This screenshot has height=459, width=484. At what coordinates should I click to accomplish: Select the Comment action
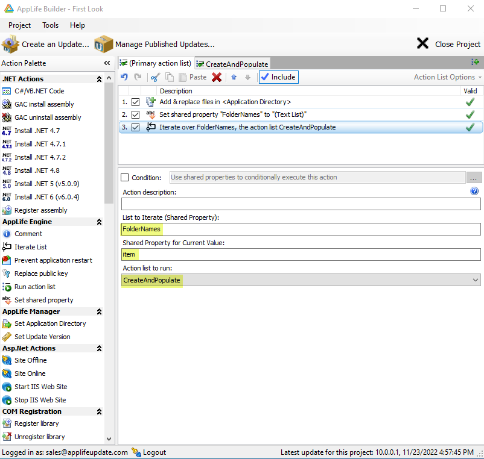click(22, 234)
